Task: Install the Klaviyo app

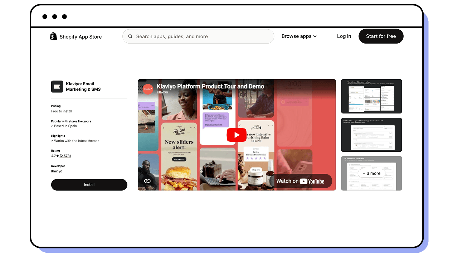Action: (89, 185)
